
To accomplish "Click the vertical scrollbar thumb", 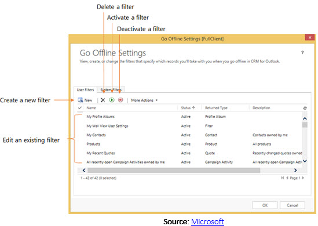I will click(x=305, y=125).
